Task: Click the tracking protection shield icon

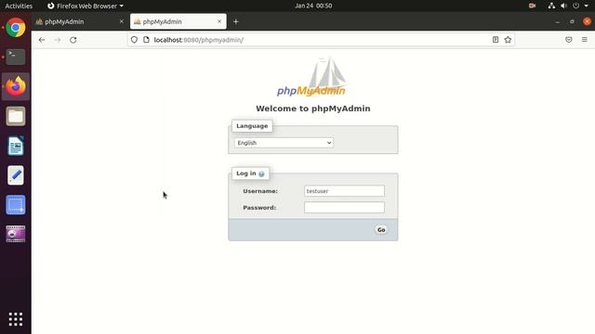Action: click(134, 40)
